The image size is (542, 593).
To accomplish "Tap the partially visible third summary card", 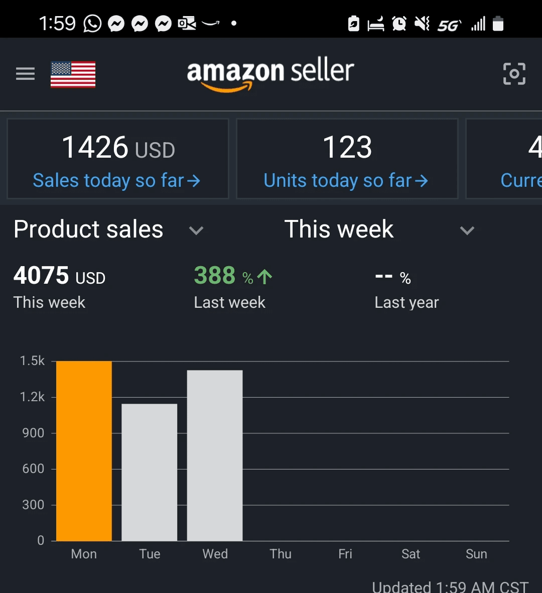I will point(504,159).
